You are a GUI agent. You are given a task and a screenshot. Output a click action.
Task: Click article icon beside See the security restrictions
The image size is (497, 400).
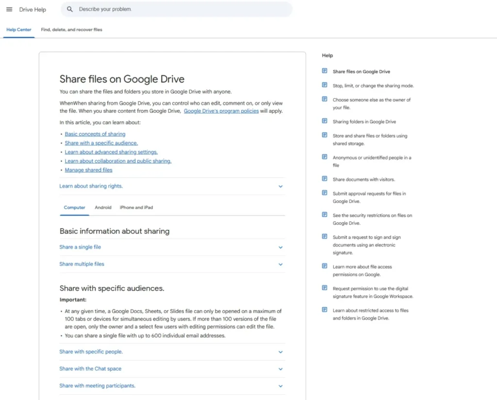click(325, 215)
